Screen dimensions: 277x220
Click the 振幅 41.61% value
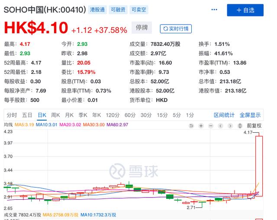click(x=223, y=54)
